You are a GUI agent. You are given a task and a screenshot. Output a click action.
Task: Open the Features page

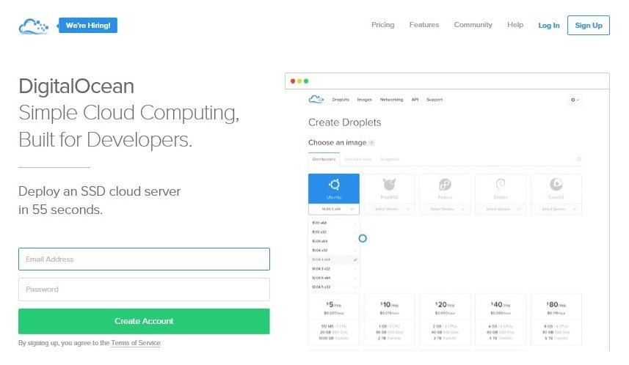424,25
